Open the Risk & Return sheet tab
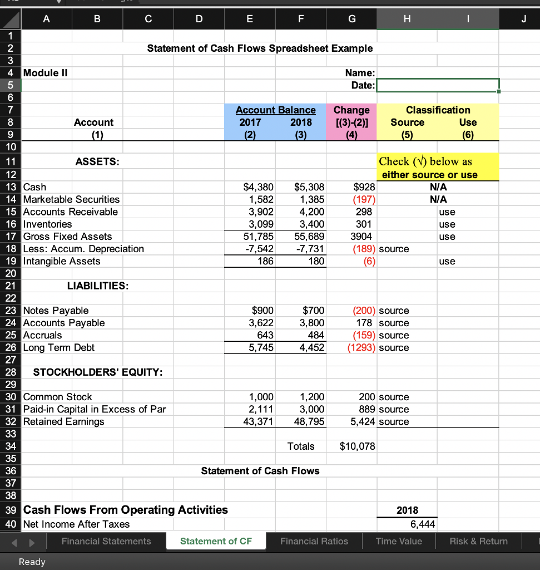The width and height of the screenshot is (540, 570). pos(478,541)
